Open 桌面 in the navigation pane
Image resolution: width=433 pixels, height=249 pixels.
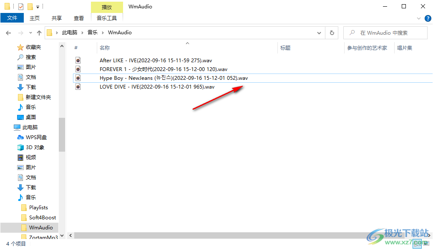tap(30, 117)
